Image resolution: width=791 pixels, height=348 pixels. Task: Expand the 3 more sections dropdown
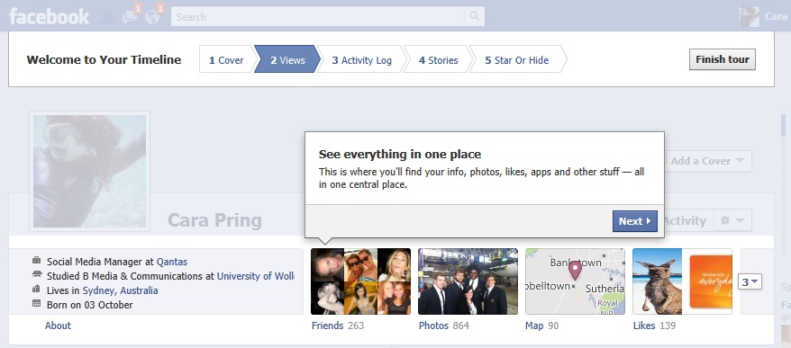pyautogui.click(x=750, y=282)
